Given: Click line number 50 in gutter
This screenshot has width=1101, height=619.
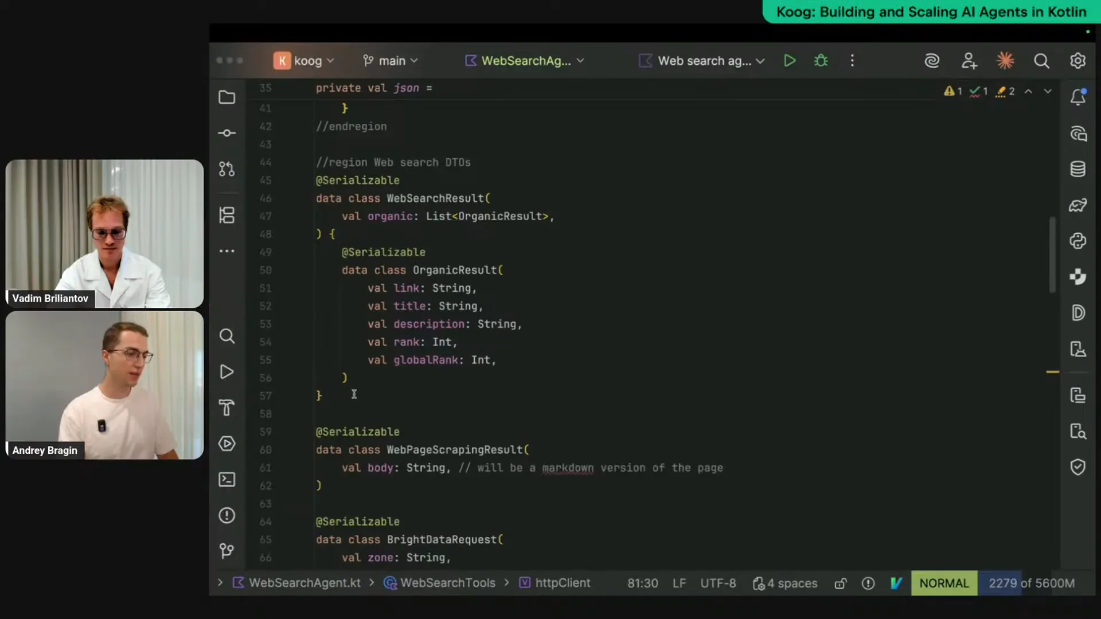Looking at the screenshot, I should coord(266,270).
